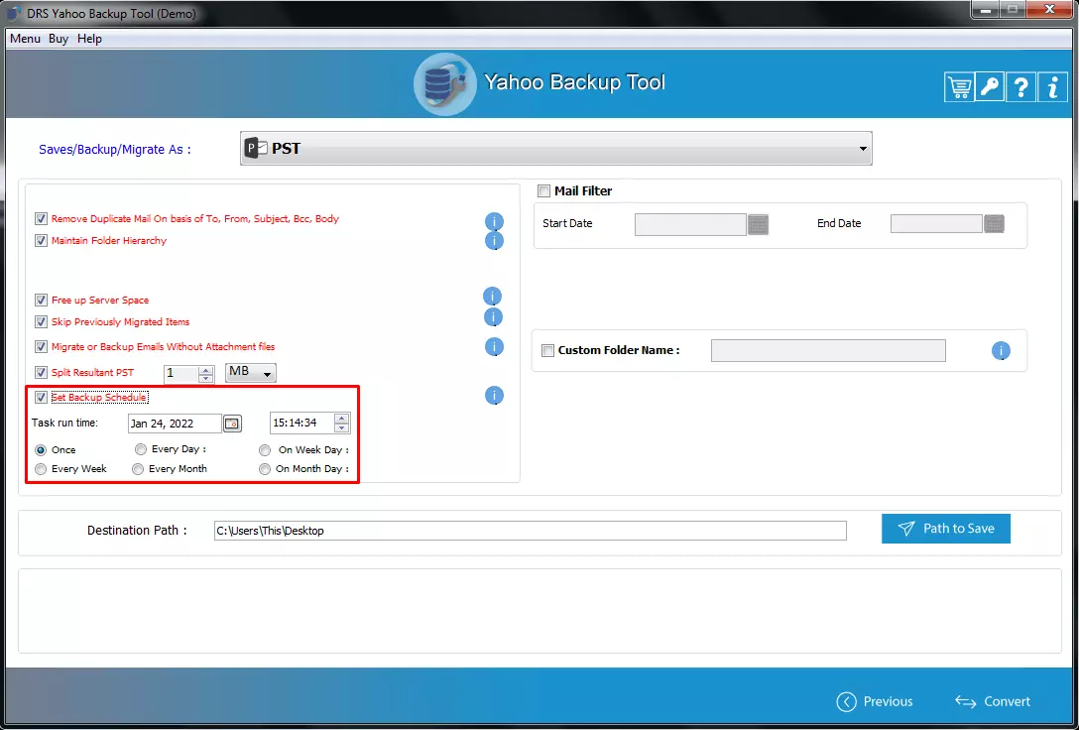Open the End Date calendar picker

point(994,223)
